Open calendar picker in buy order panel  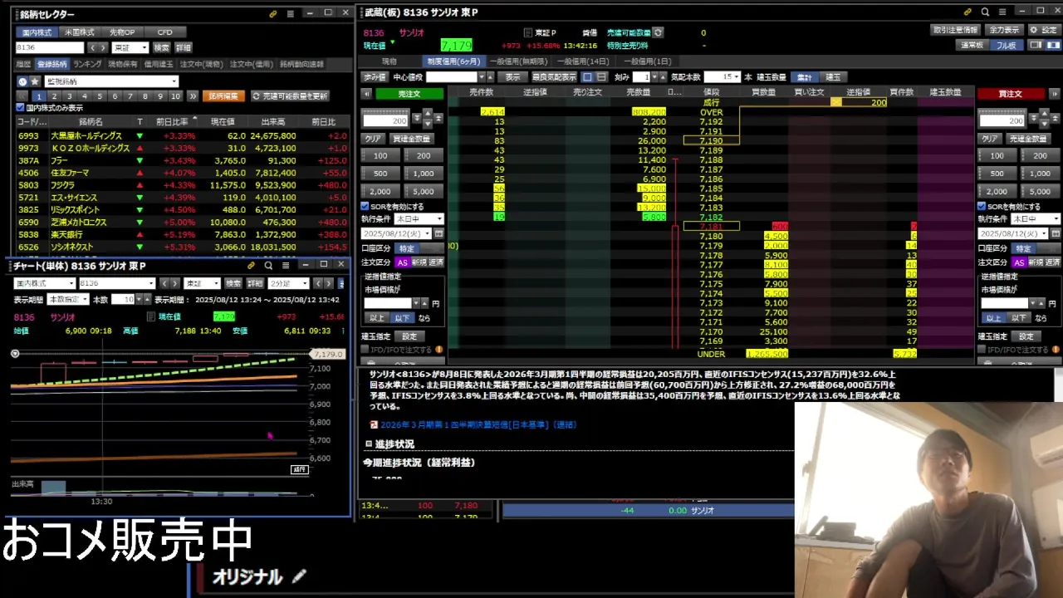(1056, 233)
